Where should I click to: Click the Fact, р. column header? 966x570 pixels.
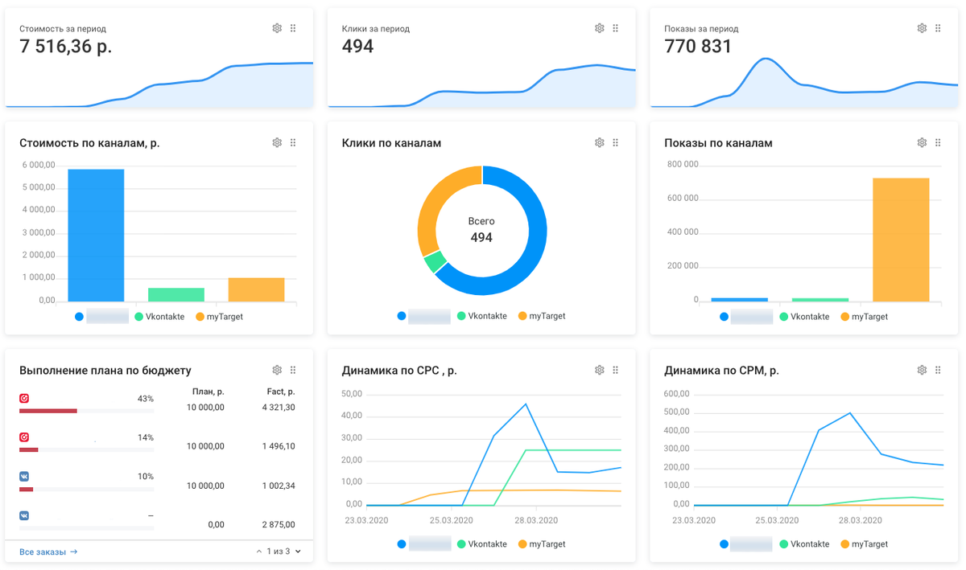coord(281,392)
